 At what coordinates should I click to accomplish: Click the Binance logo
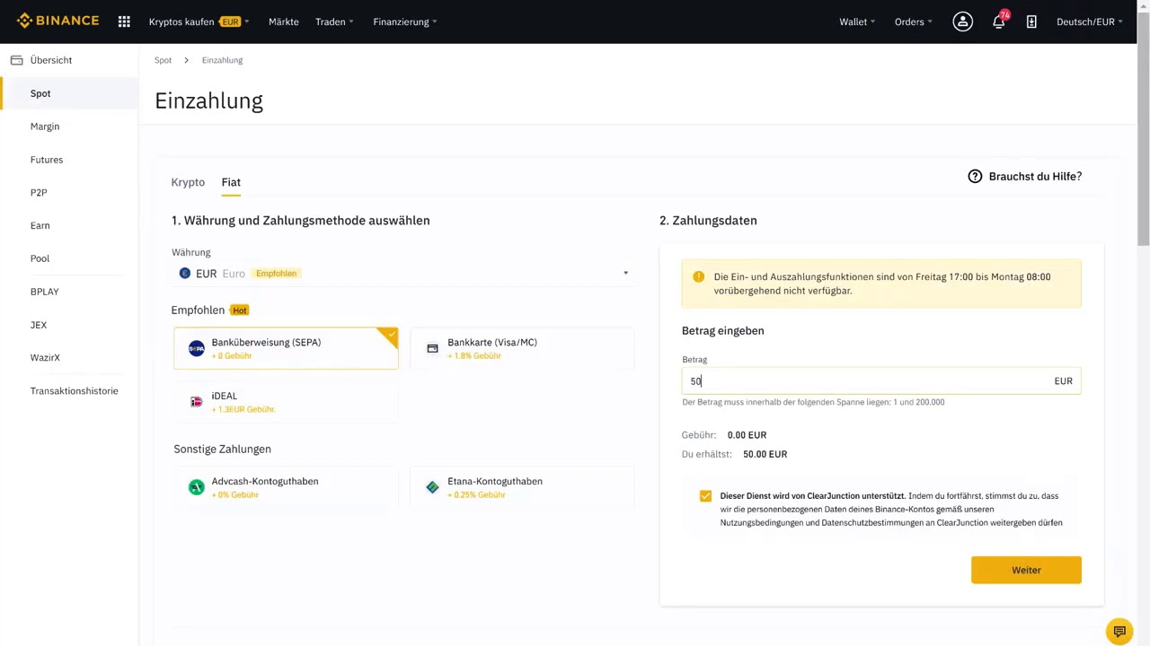click(57, 21)
